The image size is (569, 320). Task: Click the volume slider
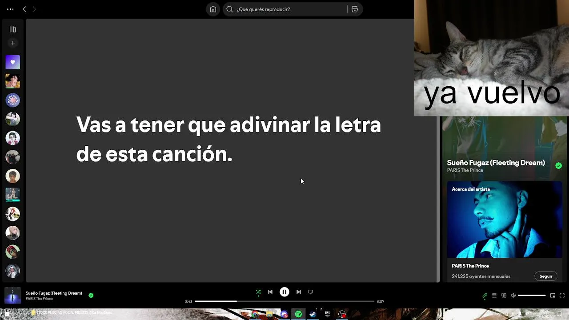(532, 296)
